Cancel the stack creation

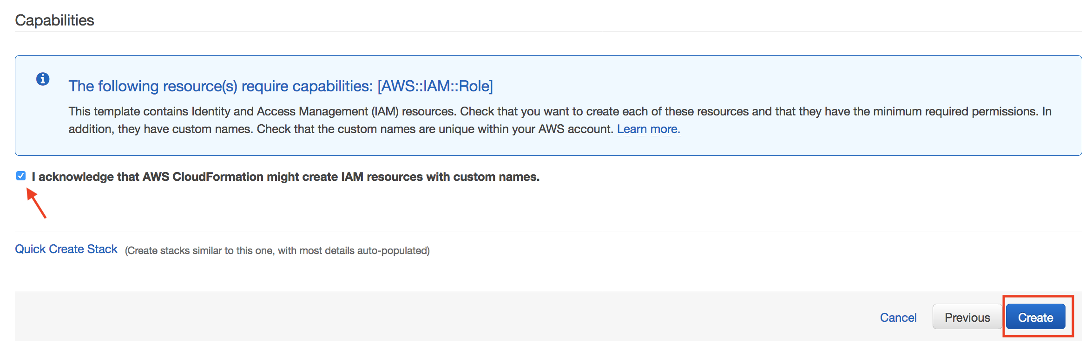point(898,318)
